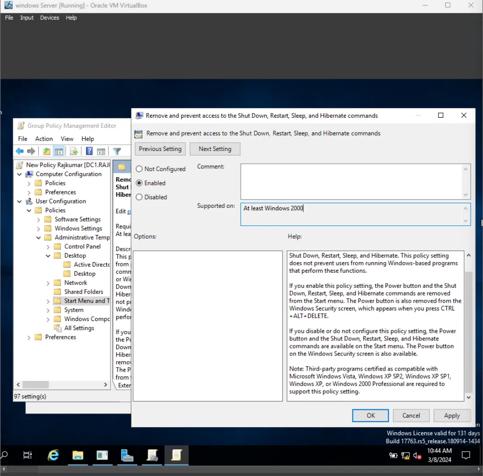This screenshot has width=483, height=476.
Task: Select the Disabled radio button
Action: tap(139, 197)
